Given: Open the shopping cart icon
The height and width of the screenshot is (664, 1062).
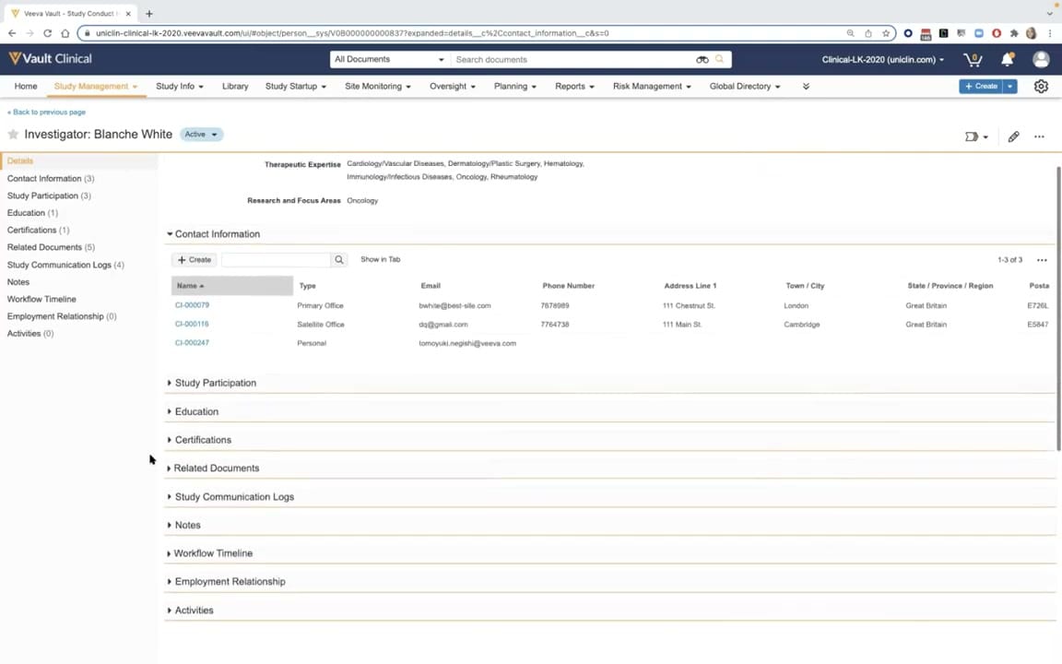Looking at the screenshot, I should 973,60.
